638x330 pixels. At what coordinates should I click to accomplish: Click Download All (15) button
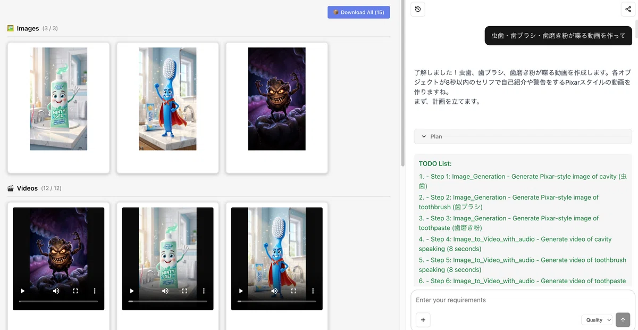pos(359,12)
